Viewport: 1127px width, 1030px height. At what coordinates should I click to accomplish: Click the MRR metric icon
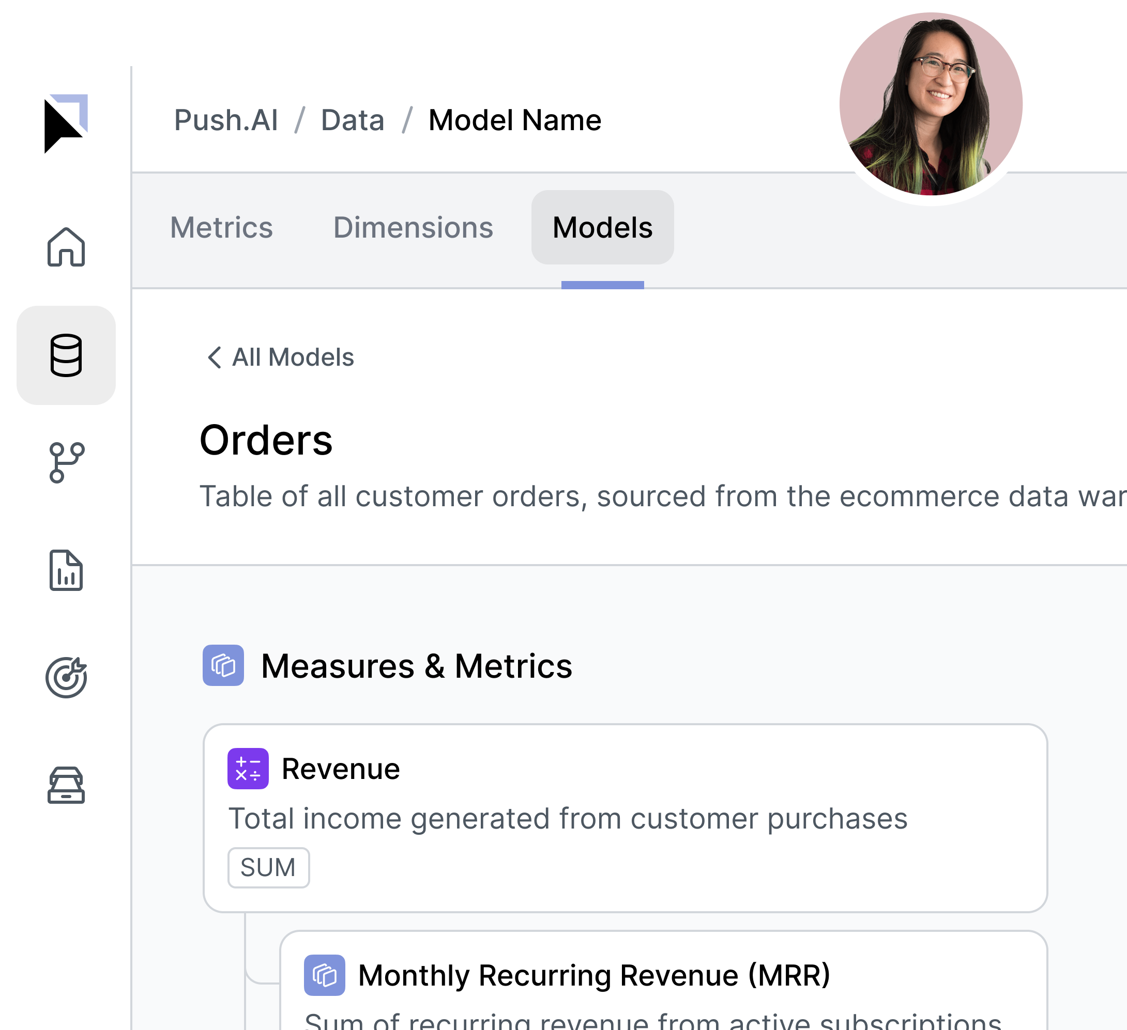324,975
